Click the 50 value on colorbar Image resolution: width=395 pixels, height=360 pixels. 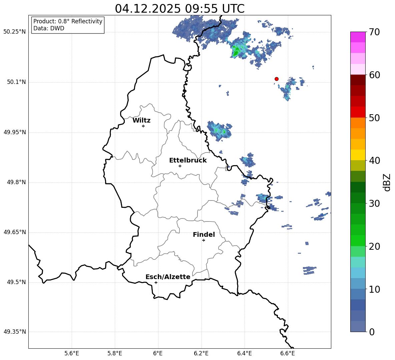click(x=374, y=118)
